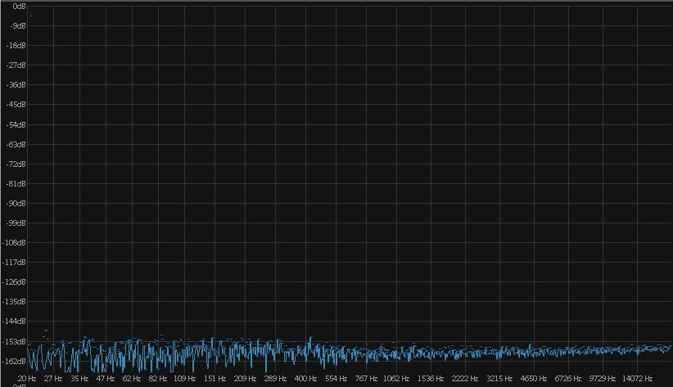
Task: Click the 109 Hz frequency label
Action: [x=183, y=379]
